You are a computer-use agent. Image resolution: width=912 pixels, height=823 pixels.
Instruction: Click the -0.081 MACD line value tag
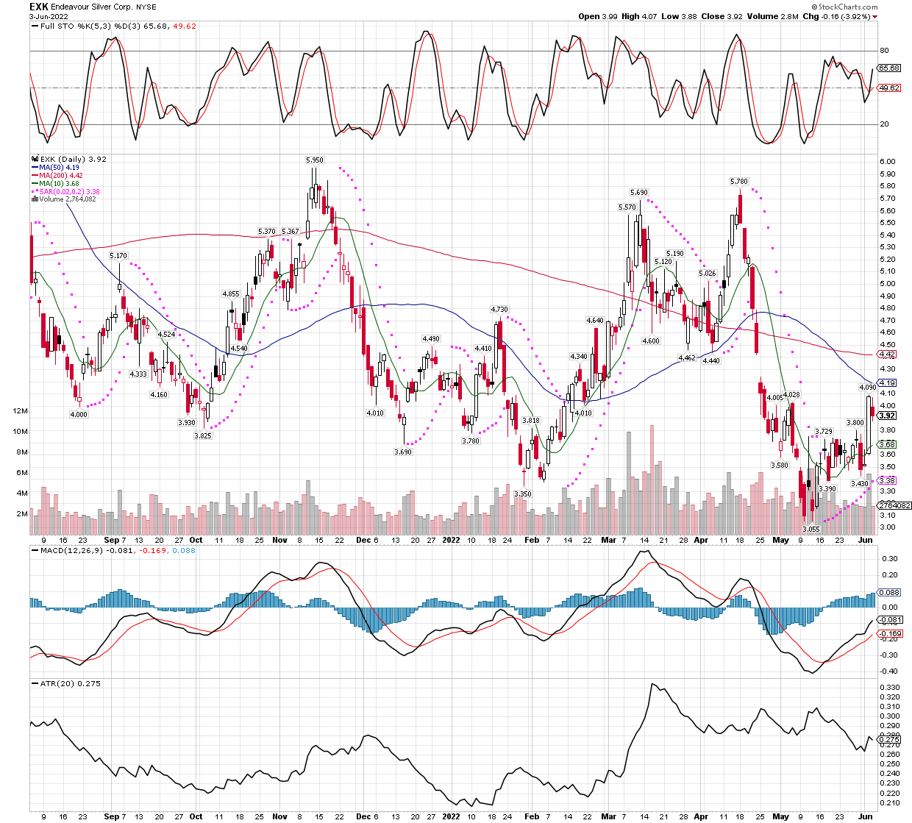coord(891,620)
